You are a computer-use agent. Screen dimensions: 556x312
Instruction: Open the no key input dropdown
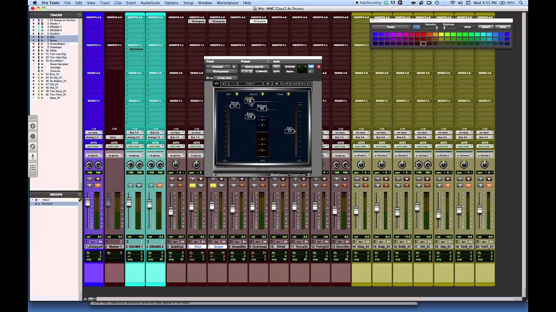(225, 78)
